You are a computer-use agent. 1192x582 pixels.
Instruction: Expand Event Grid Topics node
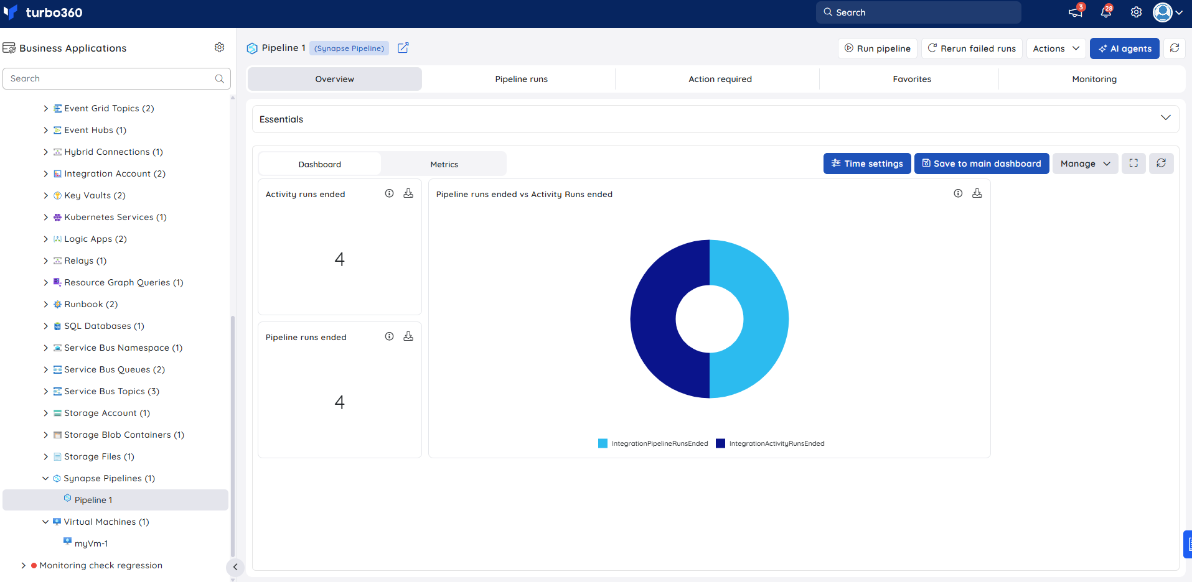45,108
